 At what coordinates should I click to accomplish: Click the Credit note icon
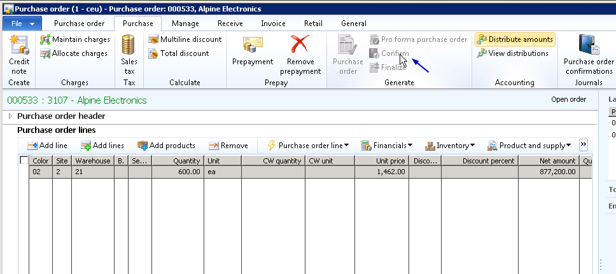click(x=19, y=46)
